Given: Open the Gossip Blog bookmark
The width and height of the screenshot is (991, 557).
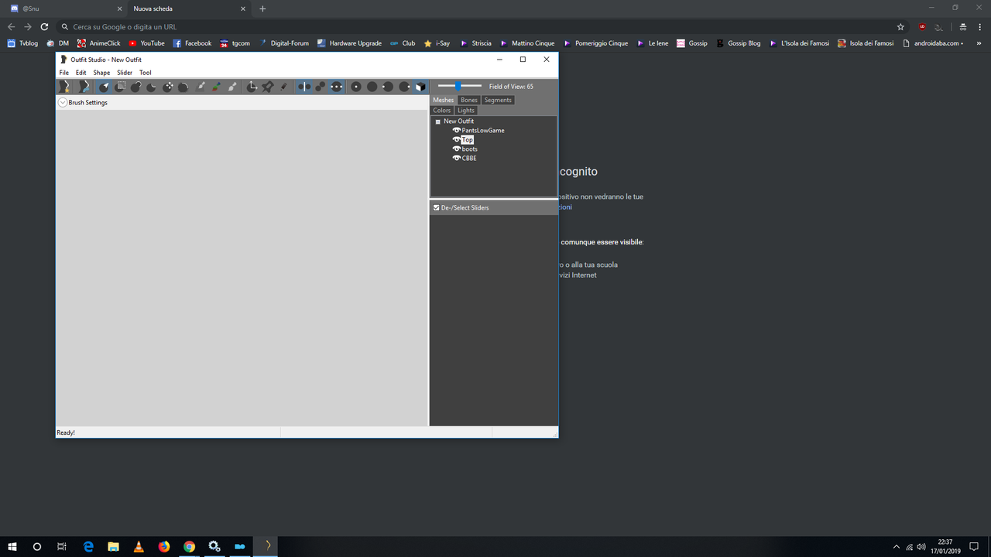Looking at the screenshot, I should [x=739, y=43].
